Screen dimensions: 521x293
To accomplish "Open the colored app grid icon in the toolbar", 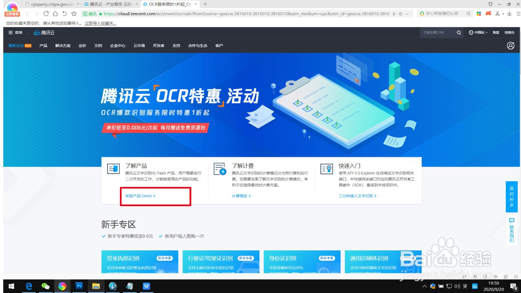I will tap(479, 14).
